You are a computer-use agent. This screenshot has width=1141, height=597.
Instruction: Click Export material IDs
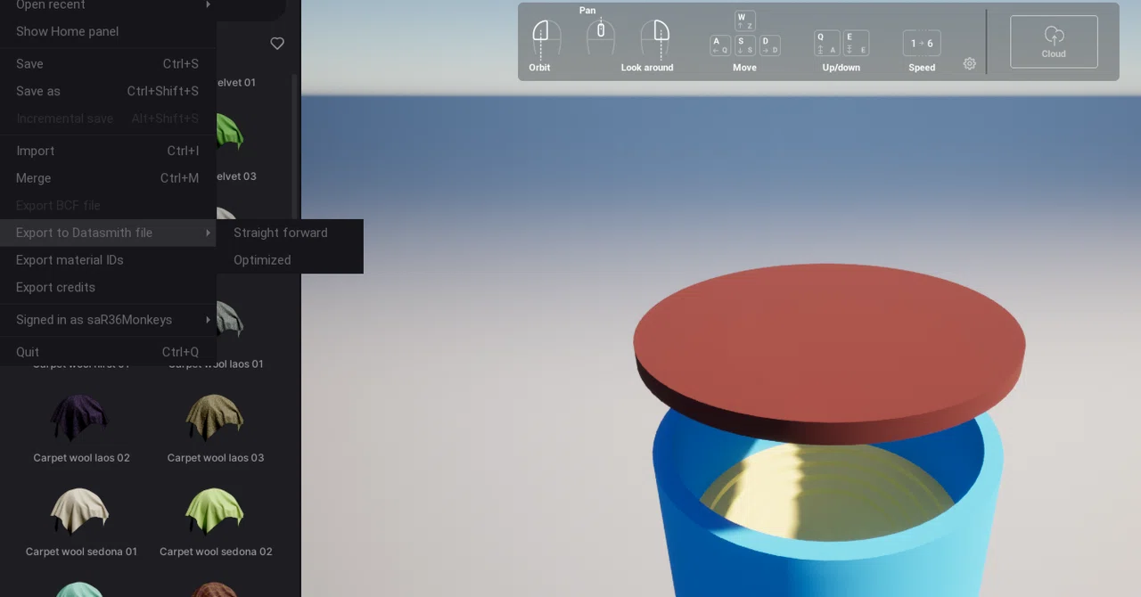(108, 260)
